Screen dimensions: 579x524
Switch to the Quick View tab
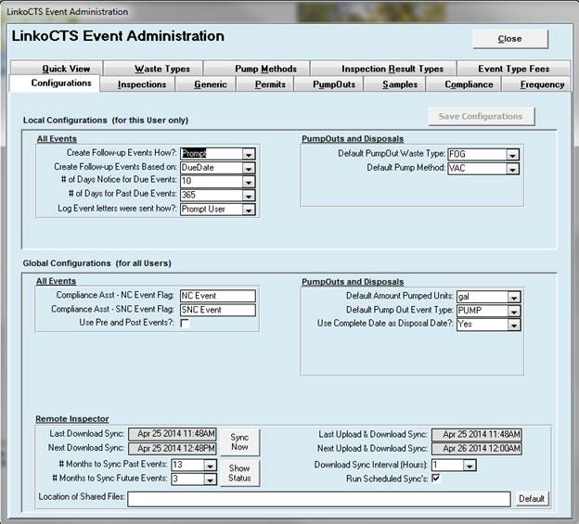coord(65,69)
